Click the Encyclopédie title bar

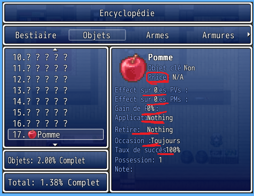[x=127, y=13]
